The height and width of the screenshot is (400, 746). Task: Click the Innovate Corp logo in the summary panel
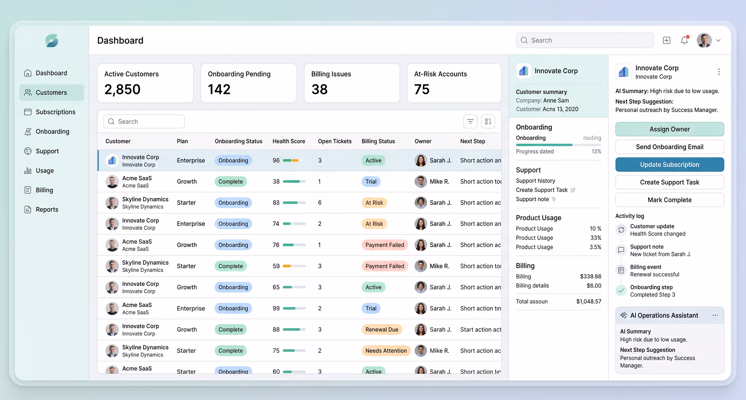pos(523,71)
